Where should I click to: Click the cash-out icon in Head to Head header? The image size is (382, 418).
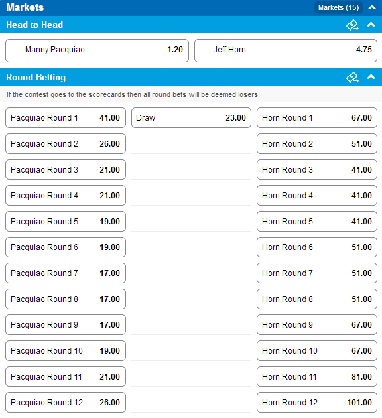point(352,25)
